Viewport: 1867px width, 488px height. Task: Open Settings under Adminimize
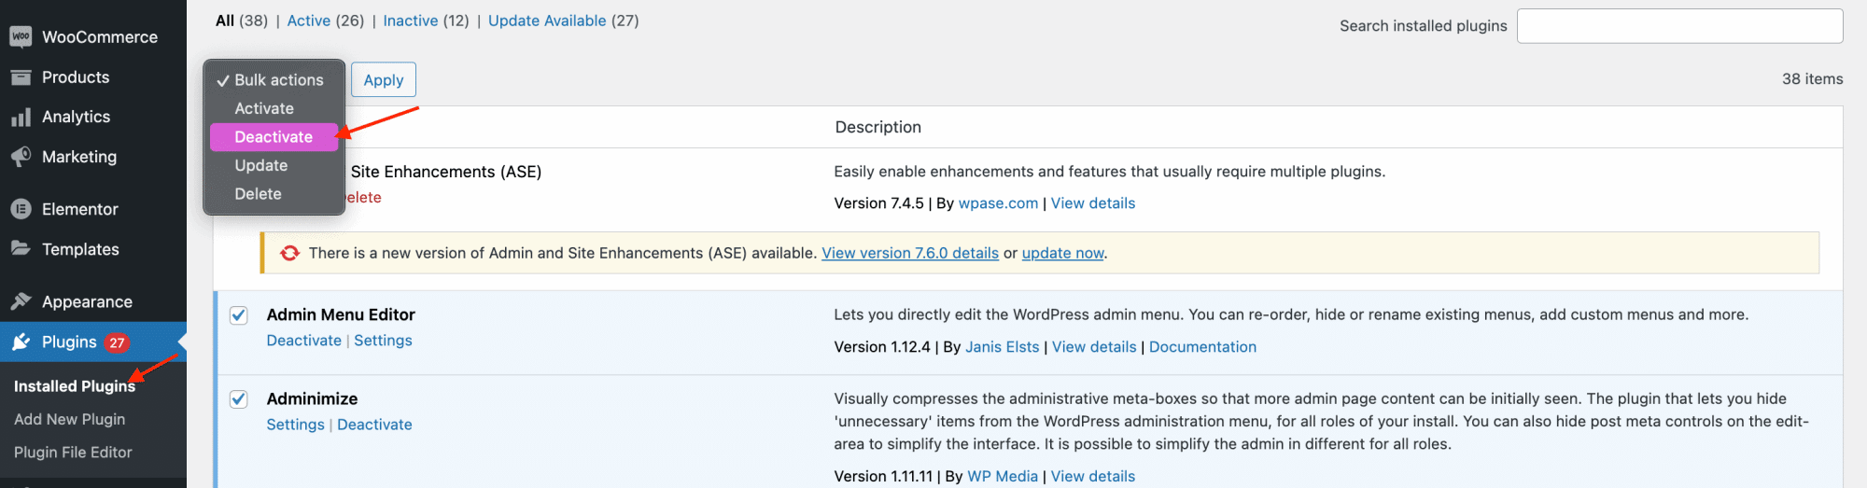click(295, 425)
